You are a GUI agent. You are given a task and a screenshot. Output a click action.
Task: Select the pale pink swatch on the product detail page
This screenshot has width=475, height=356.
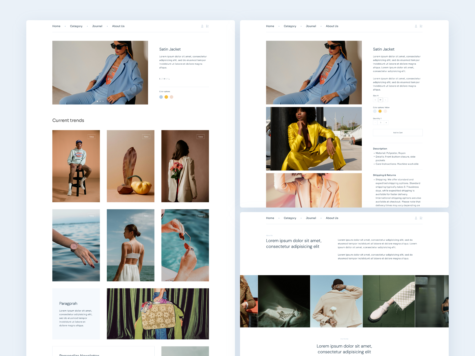(x=385, y=111)
